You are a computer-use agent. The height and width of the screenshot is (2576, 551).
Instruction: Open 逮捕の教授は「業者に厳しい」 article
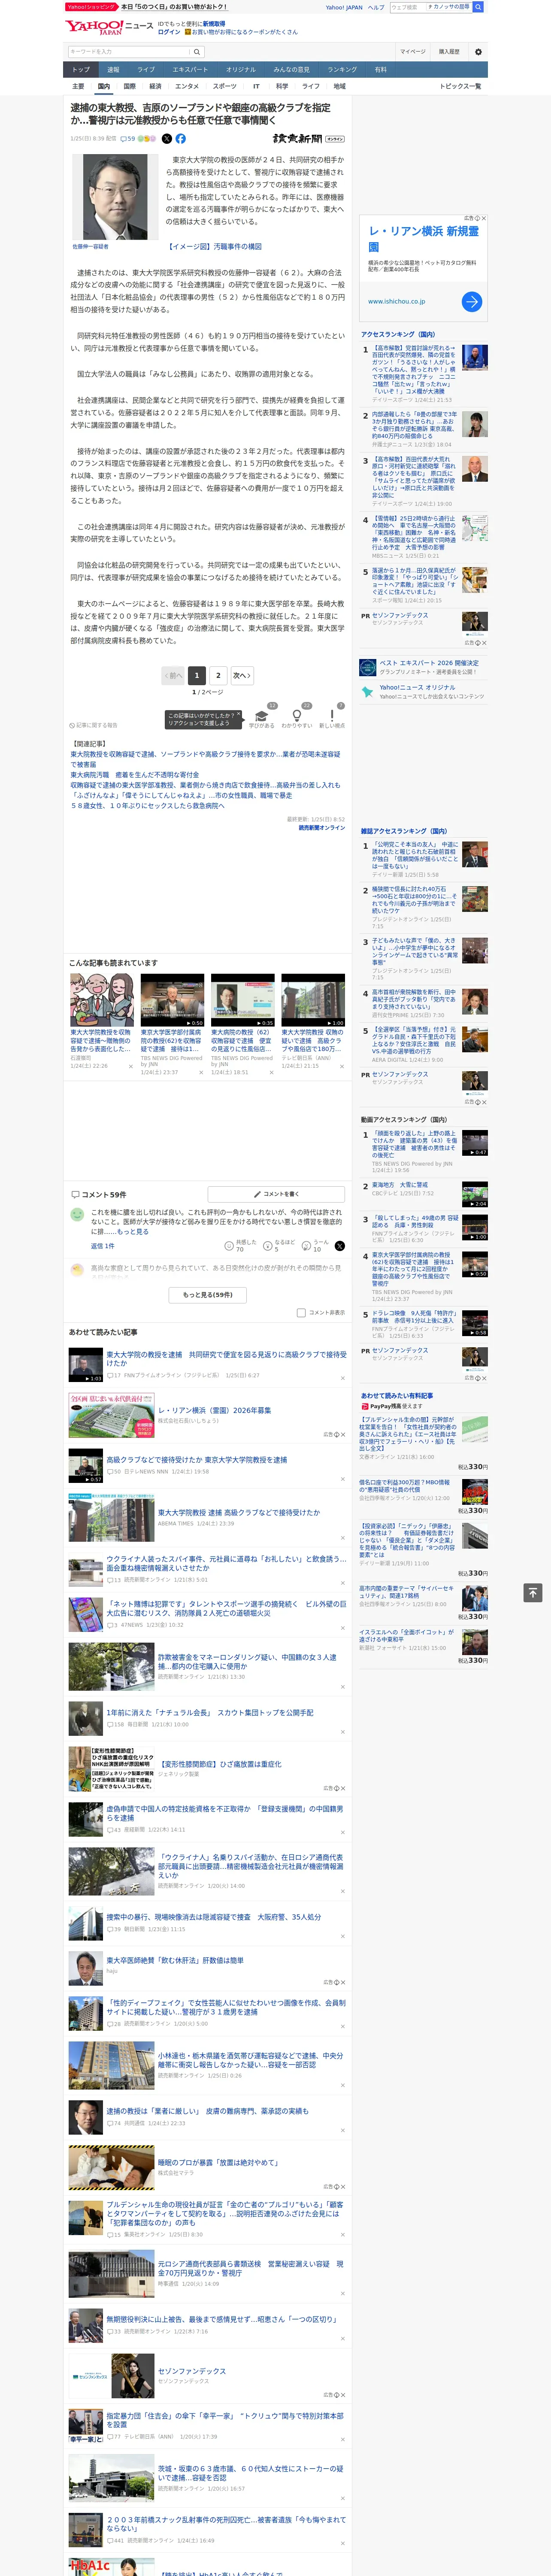[208, 2111]
